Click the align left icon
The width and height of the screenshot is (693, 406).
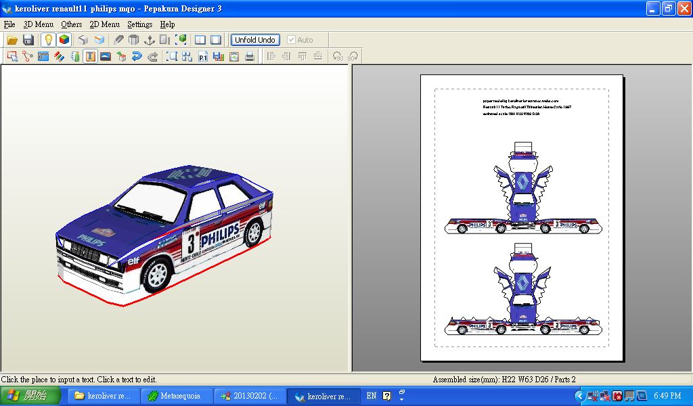tap(271, 57)
